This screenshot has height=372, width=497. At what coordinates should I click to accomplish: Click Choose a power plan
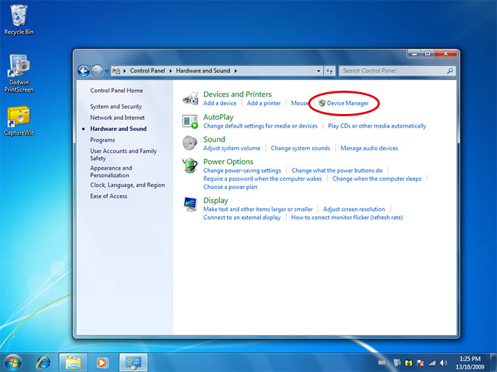pos(230,187)
